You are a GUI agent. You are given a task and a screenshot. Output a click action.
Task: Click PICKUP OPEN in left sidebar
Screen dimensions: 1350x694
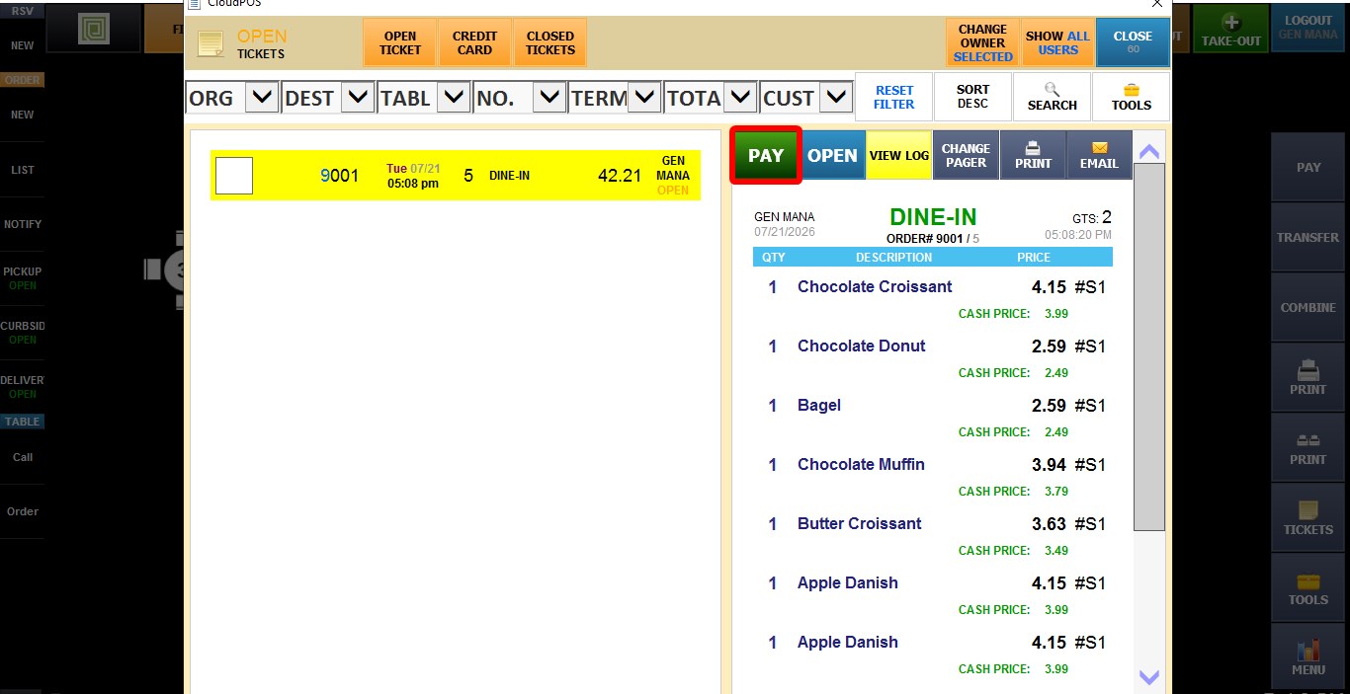tap(22, 278)
